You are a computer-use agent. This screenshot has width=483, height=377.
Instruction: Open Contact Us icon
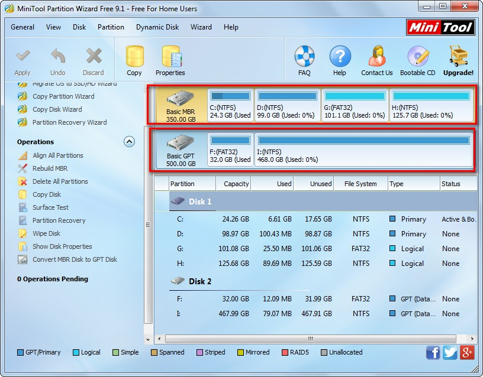click(376, 59)
